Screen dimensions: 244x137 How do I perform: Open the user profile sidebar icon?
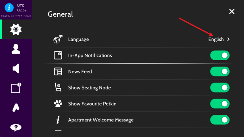(x=16, y=49)
